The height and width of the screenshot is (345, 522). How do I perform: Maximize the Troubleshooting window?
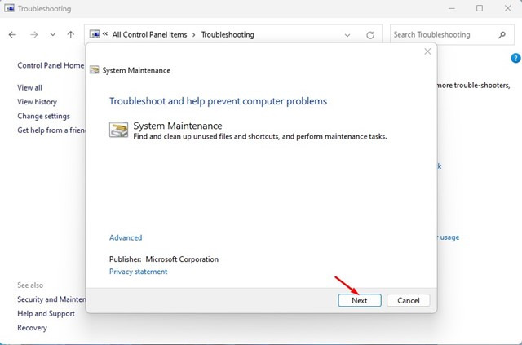tap(480, 8)
